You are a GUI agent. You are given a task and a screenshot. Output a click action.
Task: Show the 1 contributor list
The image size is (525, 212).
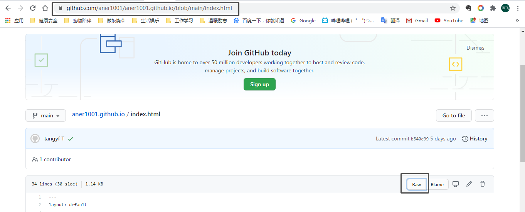pos(52,159)
